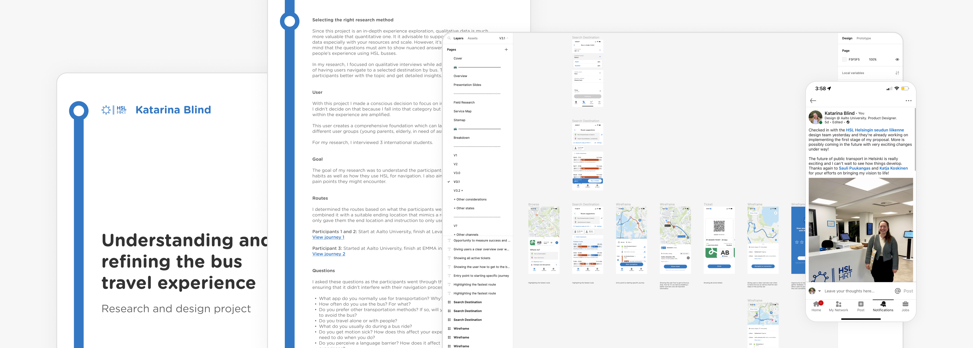This screenshot has height=348, width=973.
Task: Select the Design tab
Action: coord(847,38)
